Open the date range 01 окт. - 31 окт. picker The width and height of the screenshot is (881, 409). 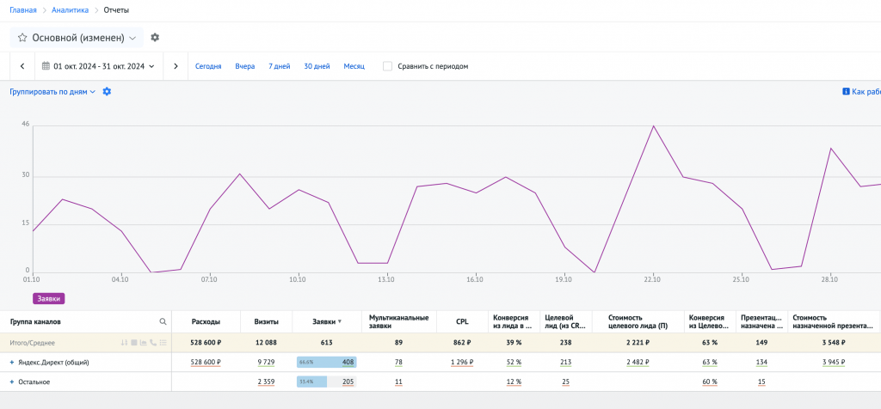(99, 66)
